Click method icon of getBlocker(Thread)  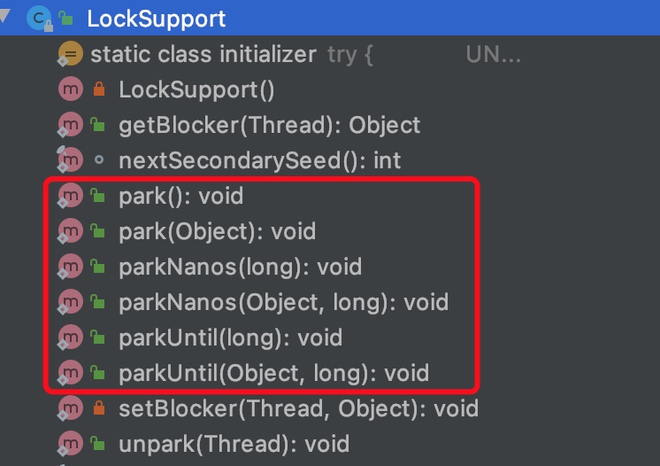[x=70, y=125]
